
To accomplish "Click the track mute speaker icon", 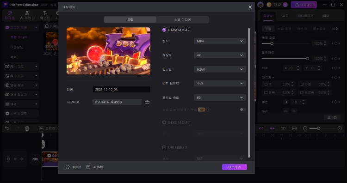I will point(22,159).
